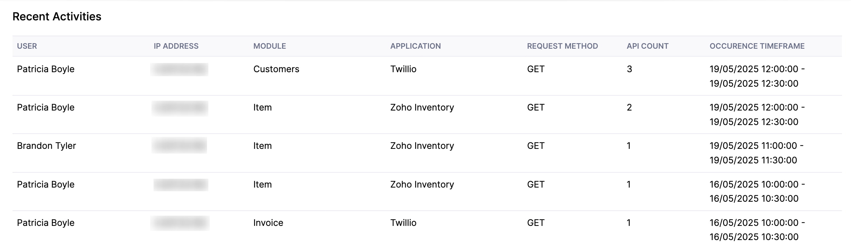Click the Customers module entry
The height and width of the screenshot is (248, 851).
coord(276,69)
